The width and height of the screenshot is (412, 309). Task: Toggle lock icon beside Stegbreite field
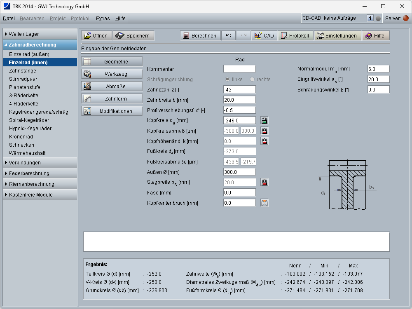(265, 182)
